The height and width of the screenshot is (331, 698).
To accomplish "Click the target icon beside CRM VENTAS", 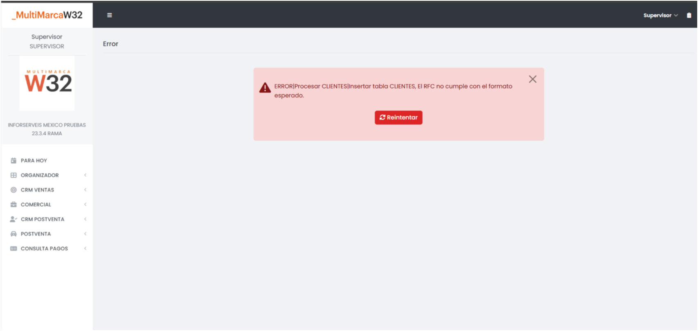I will point(14,190).
